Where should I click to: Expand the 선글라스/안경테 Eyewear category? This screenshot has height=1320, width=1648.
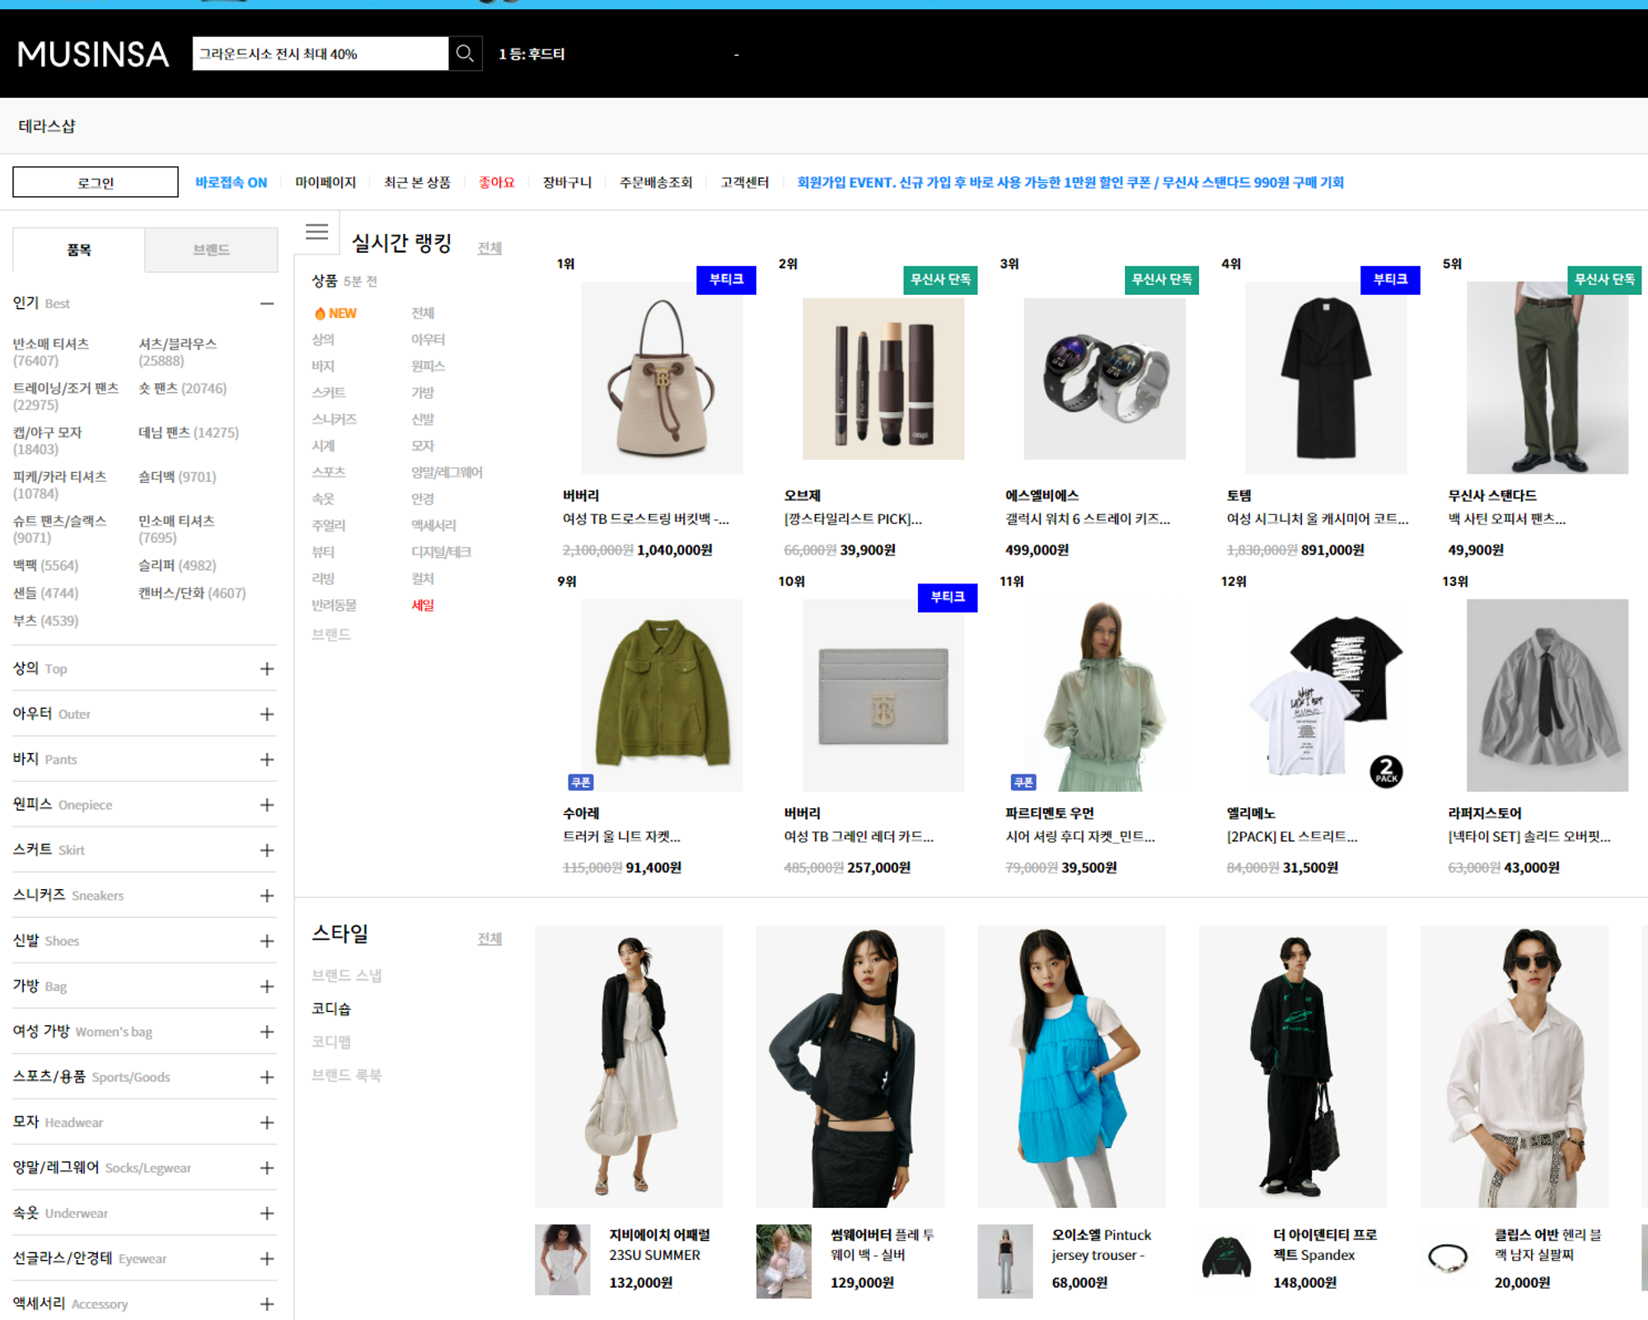(267, 1258)
